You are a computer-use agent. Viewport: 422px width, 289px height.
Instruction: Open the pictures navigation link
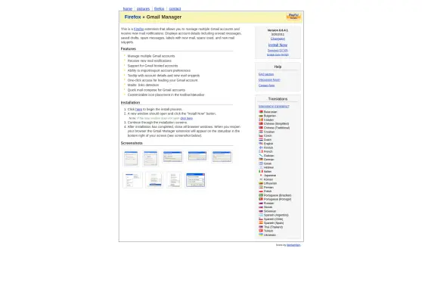(143, 9)
